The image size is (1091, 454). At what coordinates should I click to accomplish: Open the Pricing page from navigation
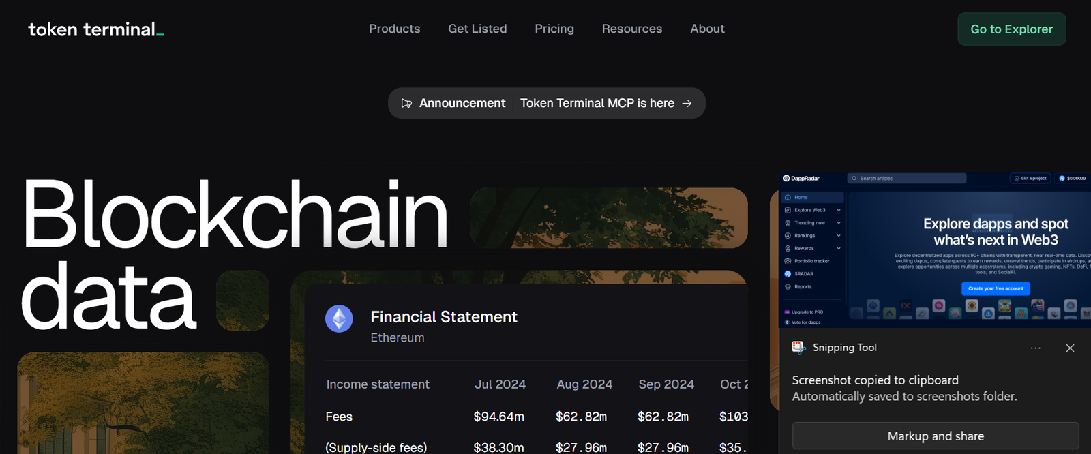(x=554, y=29)
